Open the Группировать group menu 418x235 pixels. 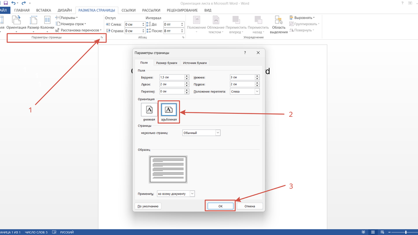point(304,24)
